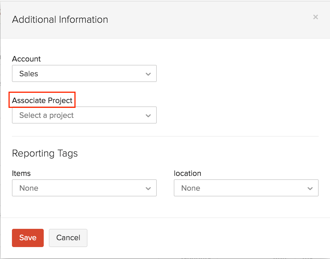Image resolution: width=330 pixels, height=259 pixels.
Task: Open the 'Select a project' dropdown
Action: point(84,115)
